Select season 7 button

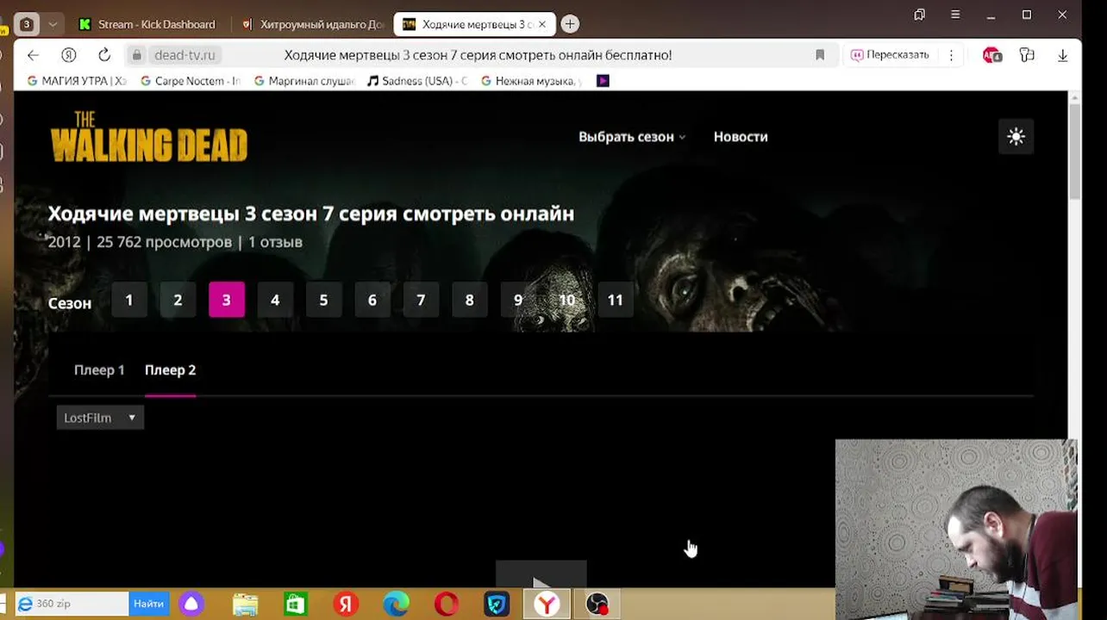click(x=421, y=300)
